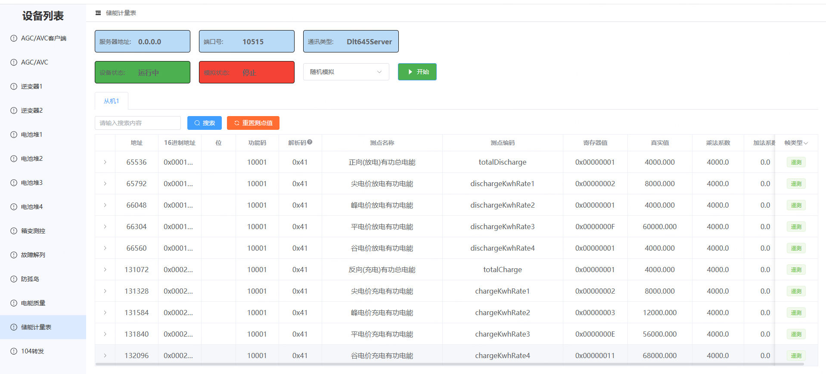The image size is (826, 374).
Task: Click the 寄存器值 column header
Action: pyautogui.click(x=595, y=143)
